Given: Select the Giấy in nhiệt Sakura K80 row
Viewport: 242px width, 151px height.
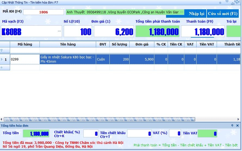Looking at the screenshot, I should (68, 59).
